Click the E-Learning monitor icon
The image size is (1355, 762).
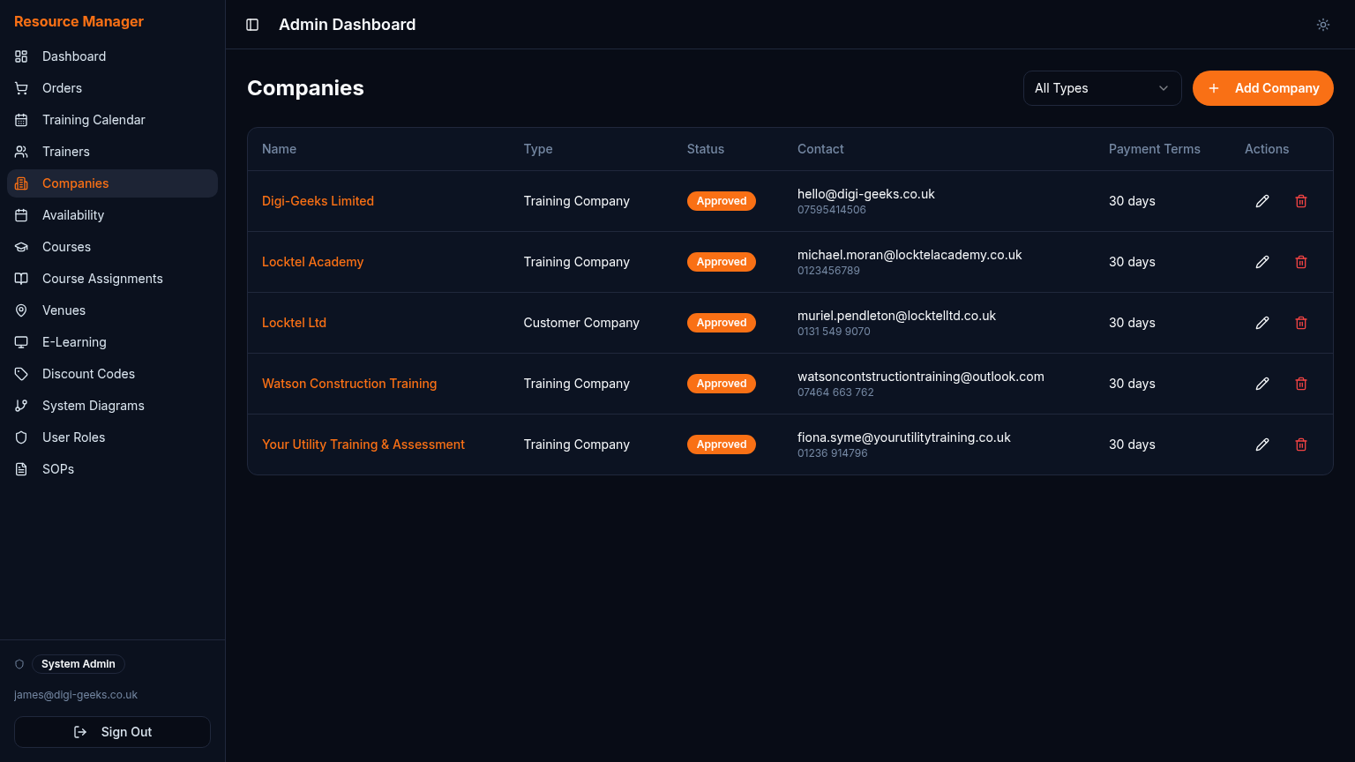click(x=21, y=342)
